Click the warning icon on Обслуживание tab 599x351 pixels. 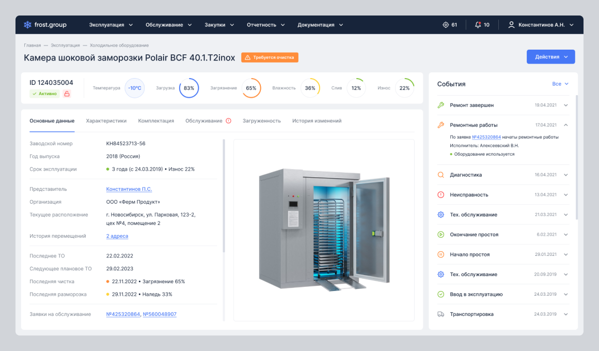pos(228,121)
